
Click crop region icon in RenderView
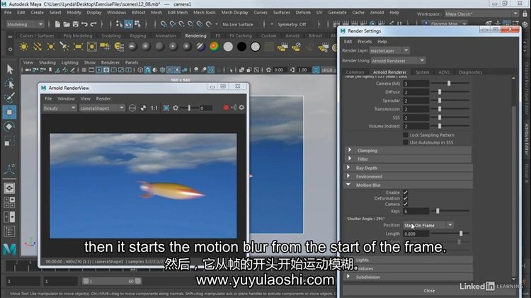[166, 108]
